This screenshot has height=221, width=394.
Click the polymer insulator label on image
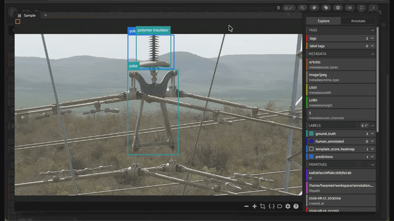tap(153, 30)
